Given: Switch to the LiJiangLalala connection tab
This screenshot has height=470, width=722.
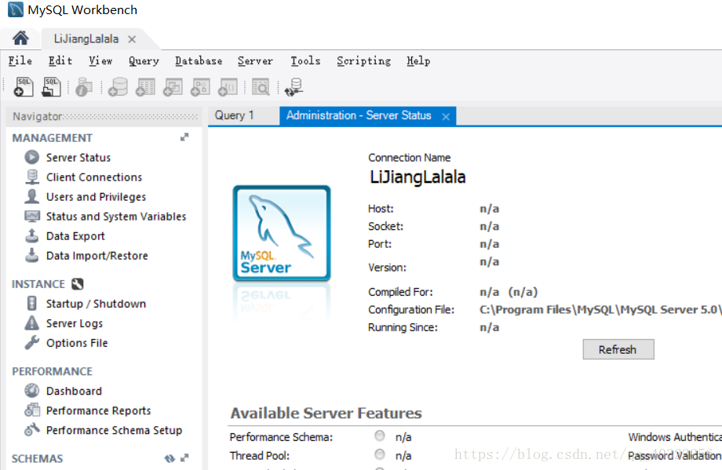Looking at the screenshot, I should click(x=86, y=39).
